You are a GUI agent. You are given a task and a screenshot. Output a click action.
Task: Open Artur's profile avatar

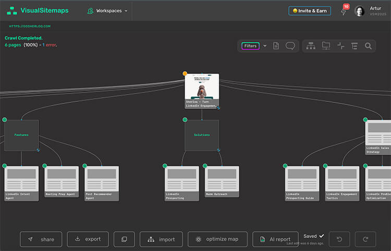pos(359,11)
